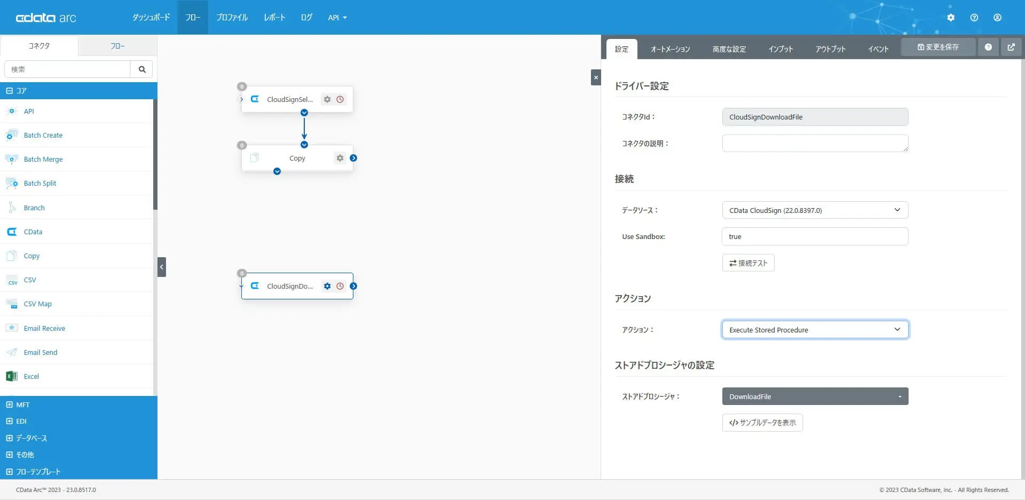The height and width of the screenshot is (500, 1025).
Task: Open レポート in top navigation
Action: tap(274, 18)
